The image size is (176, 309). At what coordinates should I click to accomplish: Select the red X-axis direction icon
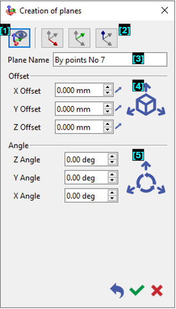[x=52, y=38]
